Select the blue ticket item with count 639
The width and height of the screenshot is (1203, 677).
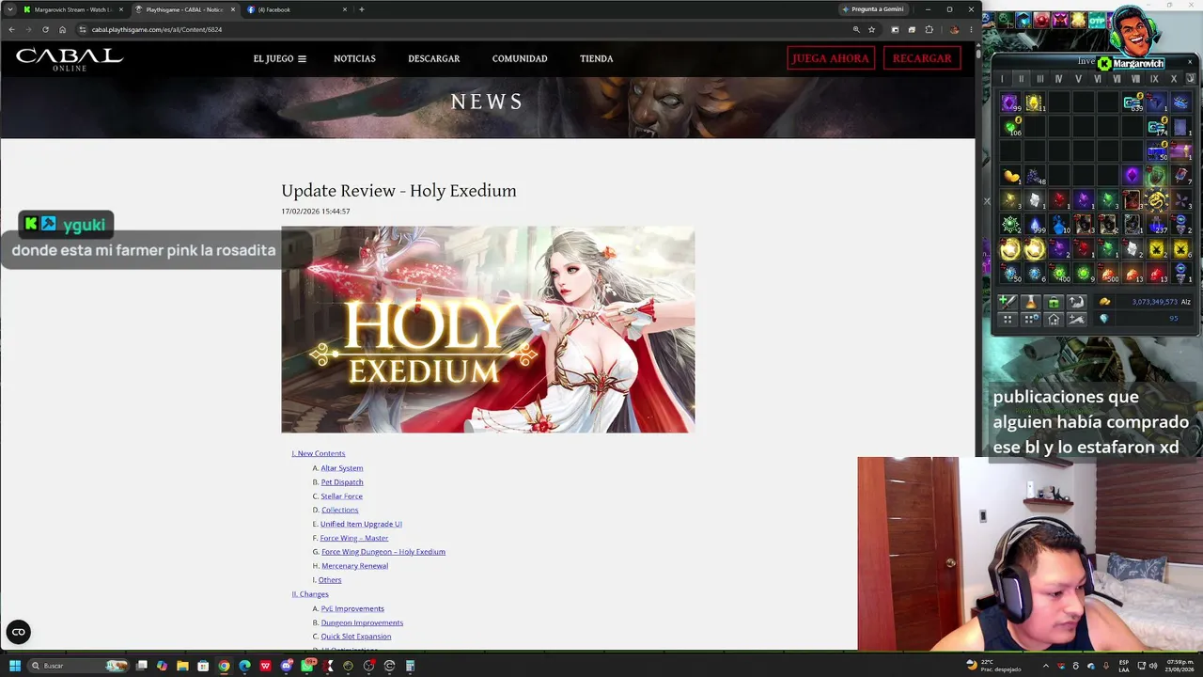[1133, 102]
